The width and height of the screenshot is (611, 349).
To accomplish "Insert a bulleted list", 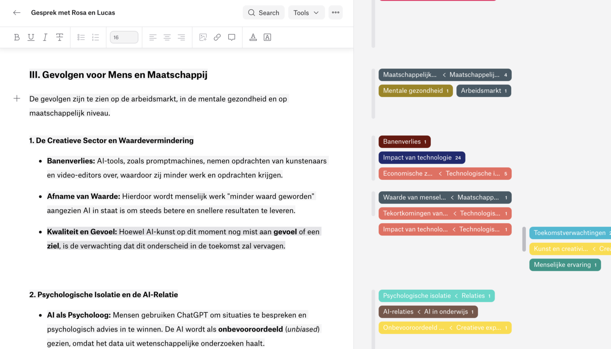I will 81,37.
